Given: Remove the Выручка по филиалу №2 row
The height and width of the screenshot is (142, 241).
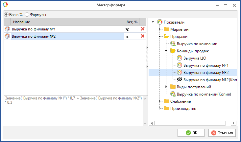Looking at the screenshot, I should pyautogui.click(x=143, y=36).
